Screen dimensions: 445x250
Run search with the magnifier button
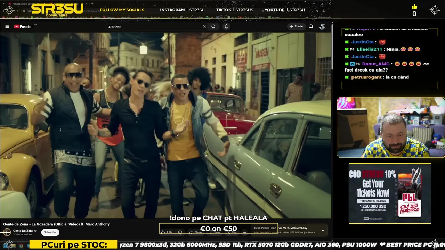pos(213,26)
